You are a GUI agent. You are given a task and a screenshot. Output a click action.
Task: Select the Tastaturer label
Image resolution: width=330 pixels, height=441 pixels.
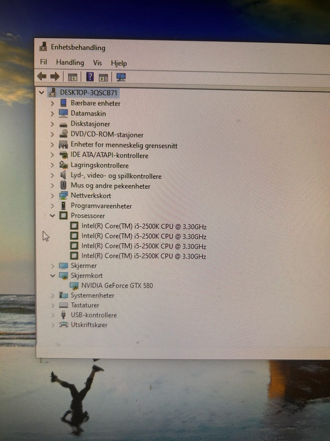pos(85,305)
